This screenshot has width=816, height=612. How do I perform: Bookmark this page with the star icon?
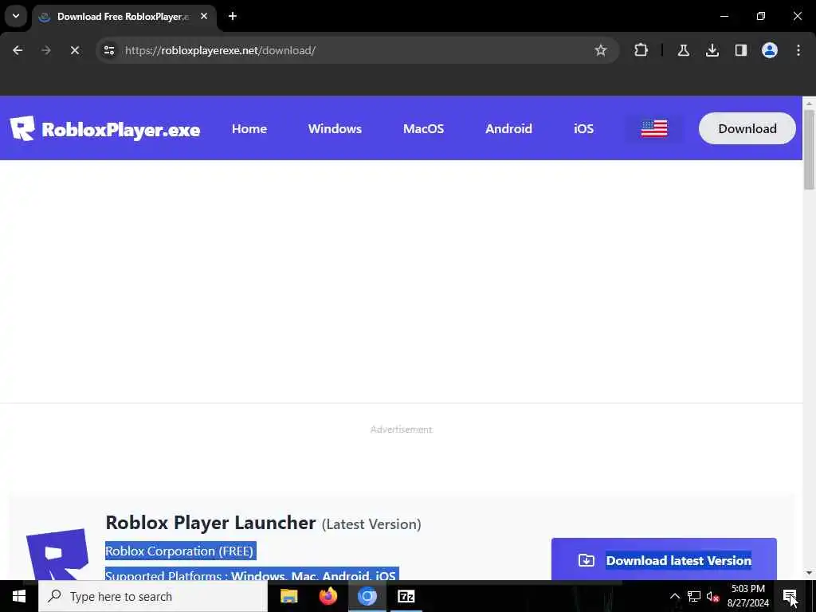[x=601, y=50]
